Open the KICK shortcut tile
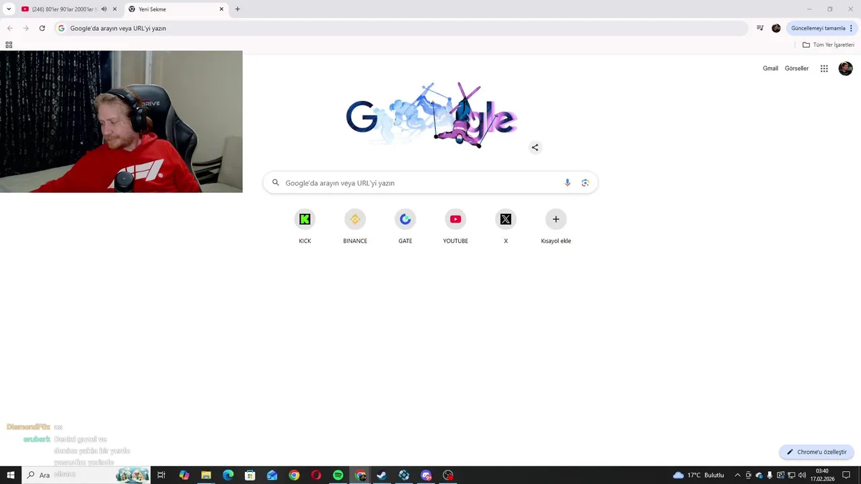This screenshot has width=861, height=484. [305, 227]
